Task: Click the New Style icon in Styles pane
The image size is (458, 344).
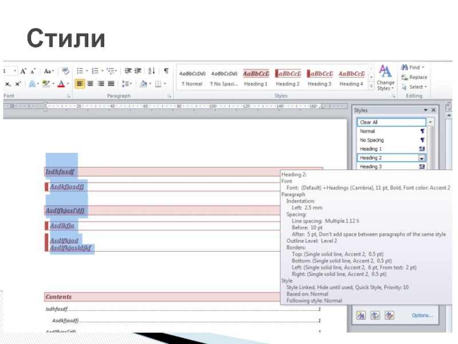Action: pyautogui.click(x=362, y=315)
